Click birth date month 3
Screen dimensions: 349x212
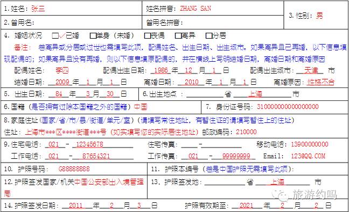coord(88,94)
